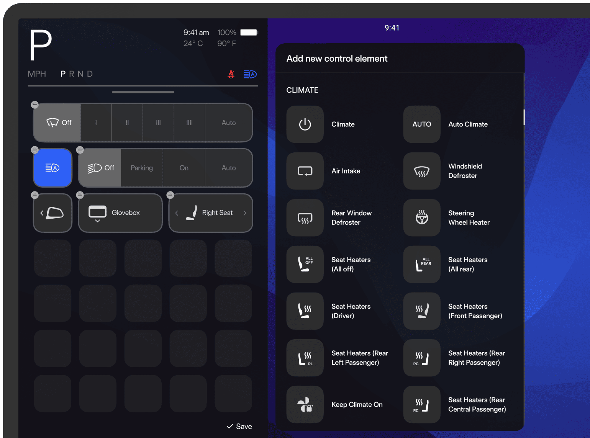Set wiper speed to level IIII
Viewport: 590px width, 438px height.
pos(190,123)
